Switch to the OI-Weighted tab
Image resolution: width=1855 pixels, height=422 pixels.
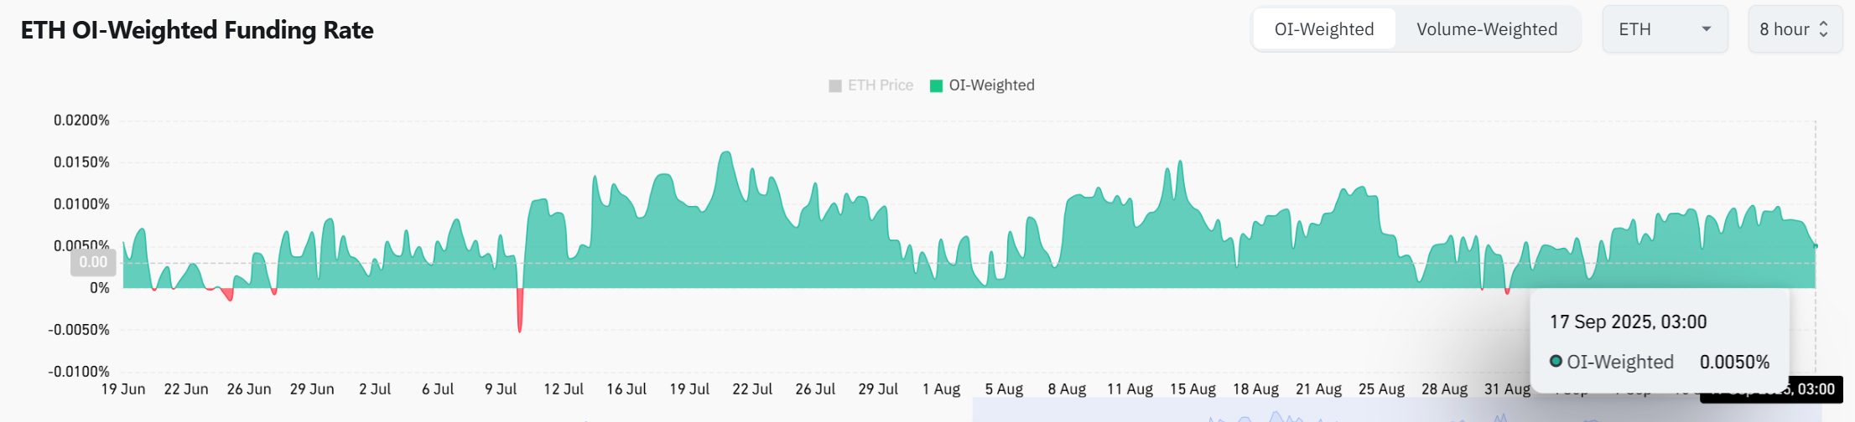tap(1323, 29)
